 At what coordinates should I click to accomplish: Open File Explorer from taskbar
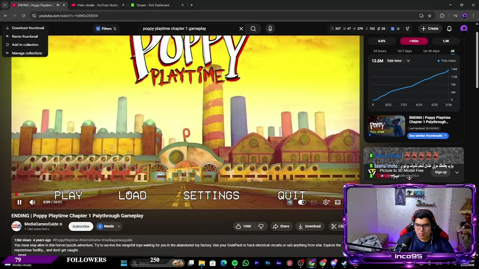(x=202, y=263)
